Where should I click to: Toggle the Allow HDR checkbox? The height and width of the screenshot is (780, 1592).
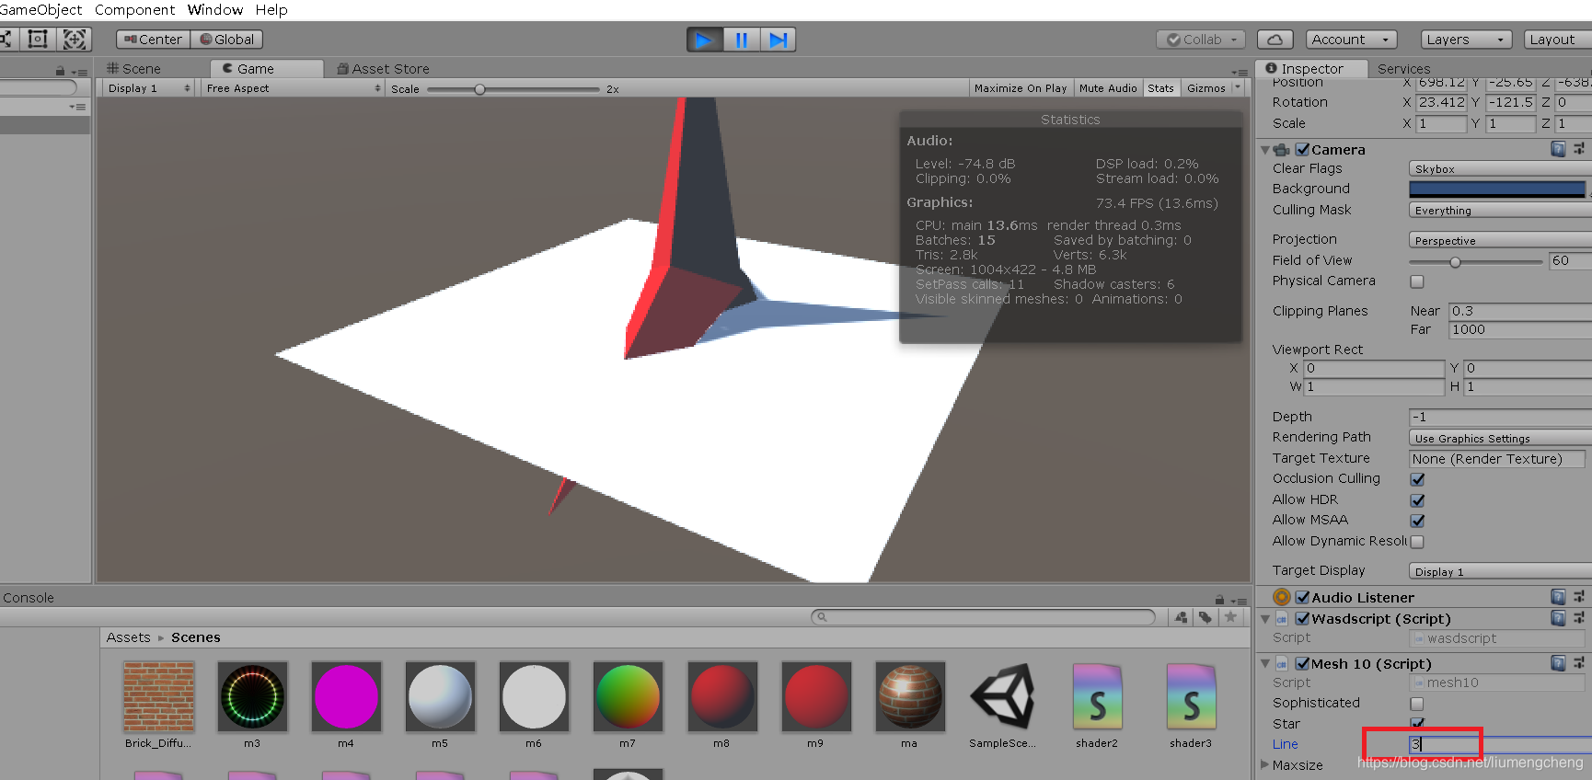tap(1417, 500)
